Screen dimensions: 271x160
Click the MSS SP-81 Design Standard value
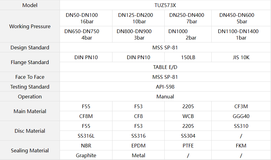pos(165,48)
